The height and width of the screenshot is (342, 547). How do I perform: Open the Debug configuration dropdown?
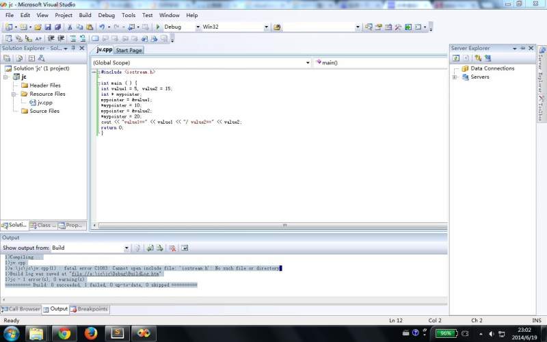[x=198, y=27]
